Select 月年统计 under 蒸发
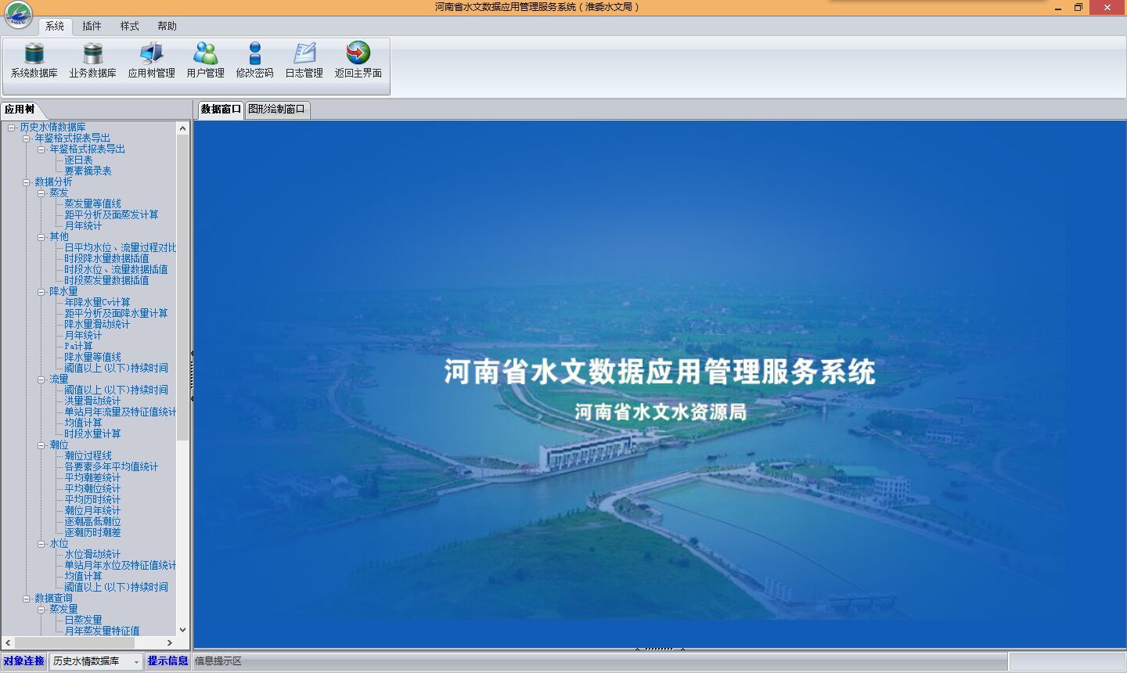Screen dimensions: 1127x673 83,225
